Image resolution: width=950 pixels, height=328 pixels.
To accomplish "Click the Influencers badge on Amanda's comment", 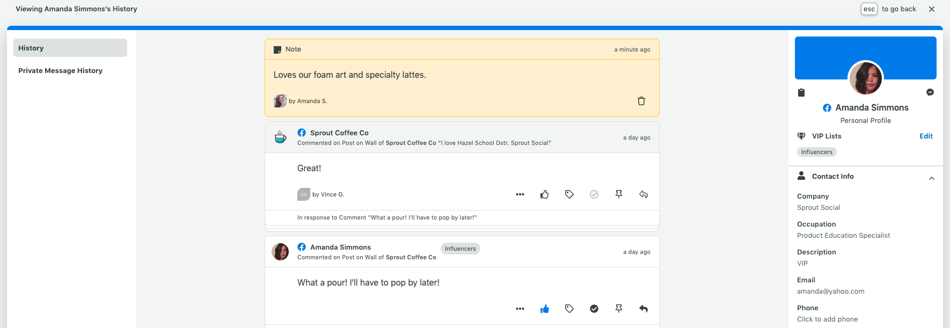I will (460, 249).
